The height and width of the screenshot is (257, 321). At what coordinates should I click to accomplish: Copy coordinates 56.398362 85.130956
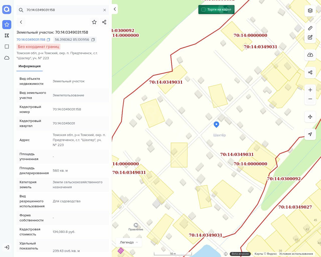(93, 40)
